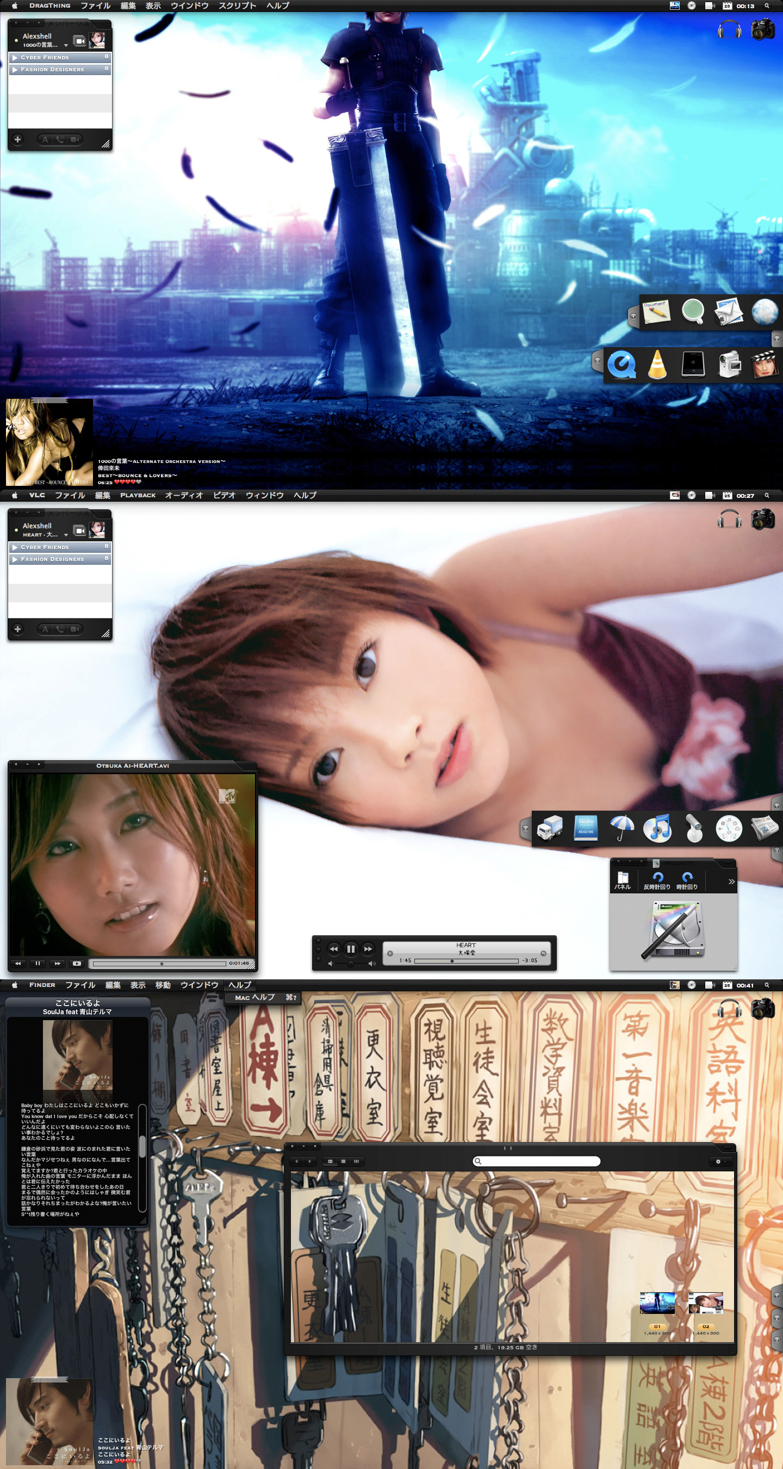The height and width of the screenshot is (1469, 783).
Task: Toggle pause in the iTunes mini player
Action: click(x=351, y=949)
